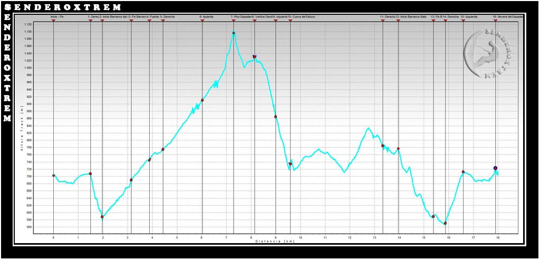
Task: Click the top triangle marker for 14- Derecha
Action: tap(445, 21)
